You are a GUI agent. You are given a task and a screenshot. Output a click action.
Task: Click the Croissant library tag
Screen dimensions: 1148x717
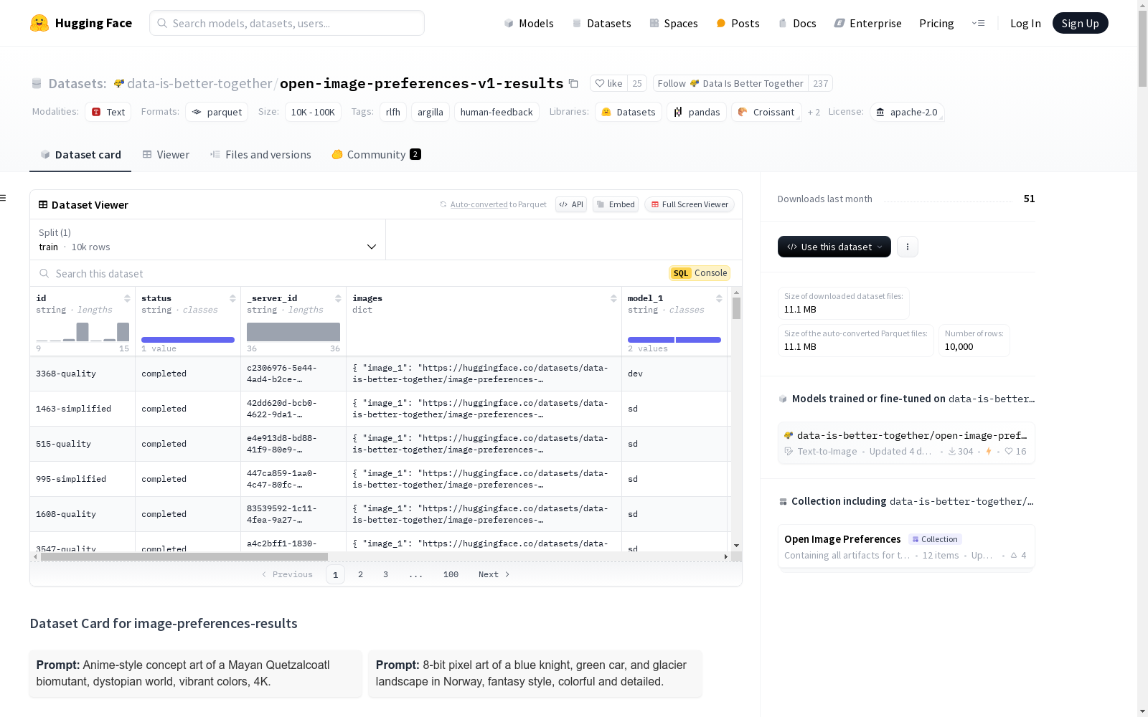point(766,112)
